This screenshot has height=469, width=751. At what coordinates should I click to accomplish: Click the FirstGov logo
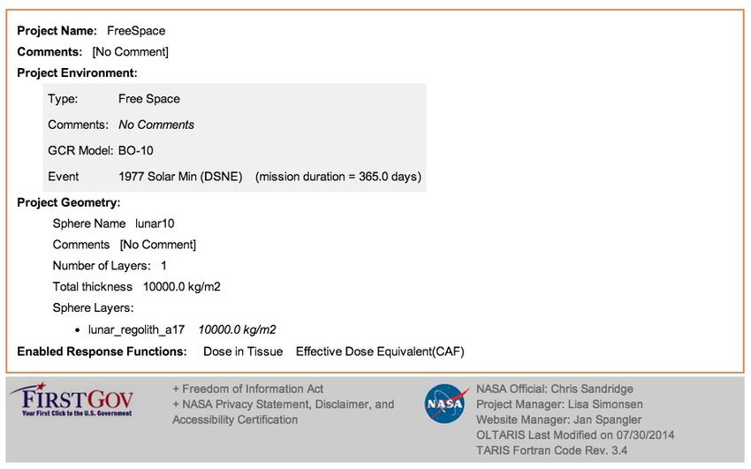pyautogui.click(x=72, y=399)
